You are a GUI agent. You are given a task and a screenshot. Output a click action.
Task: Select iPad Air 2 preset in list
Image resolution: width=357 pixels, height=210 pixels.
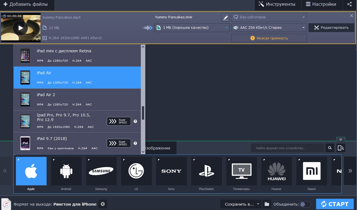77,99
